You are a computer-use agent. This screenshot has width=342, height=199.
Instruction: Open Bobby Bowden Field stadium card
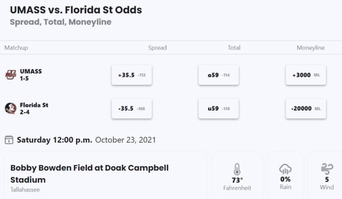point(106,175)
